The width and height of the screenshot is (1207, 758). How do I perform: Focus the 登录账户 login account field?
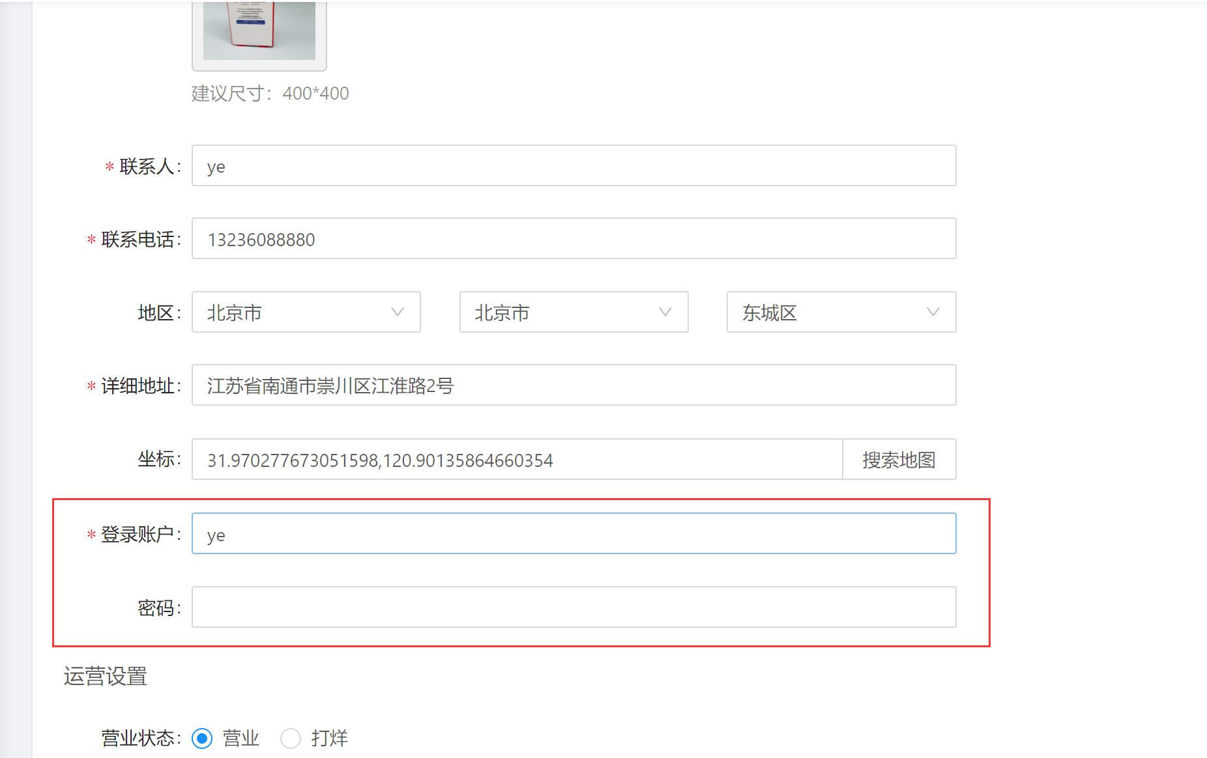[x=574, y=534]
